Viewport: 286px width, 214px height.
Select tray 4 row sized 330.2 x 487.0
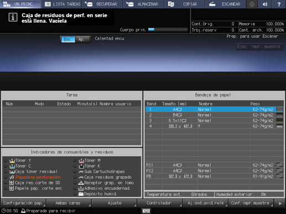tap(215, 126)
